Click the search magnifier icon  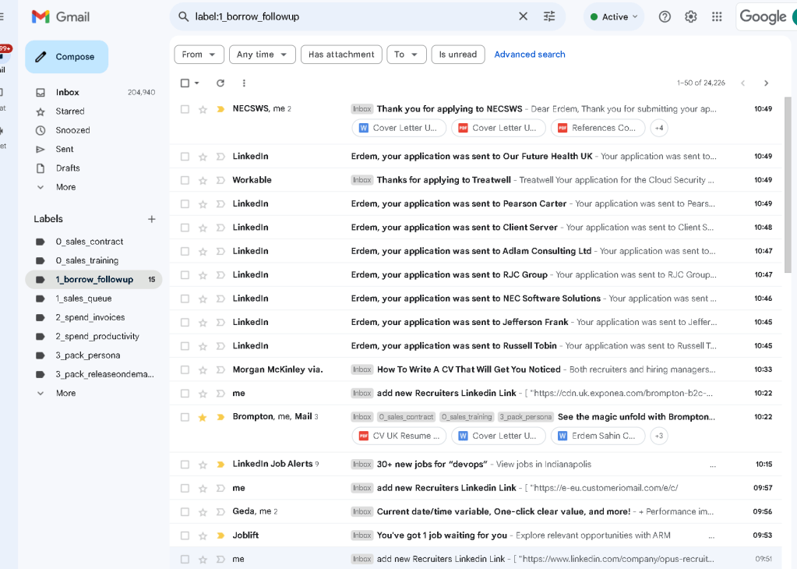coord(184,17)
